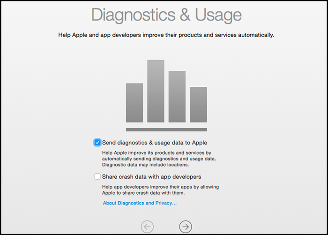Screen dimensions: 328x235
Task: Click the Diagnostics & Usage heading
Action: (x=166, y=15)
